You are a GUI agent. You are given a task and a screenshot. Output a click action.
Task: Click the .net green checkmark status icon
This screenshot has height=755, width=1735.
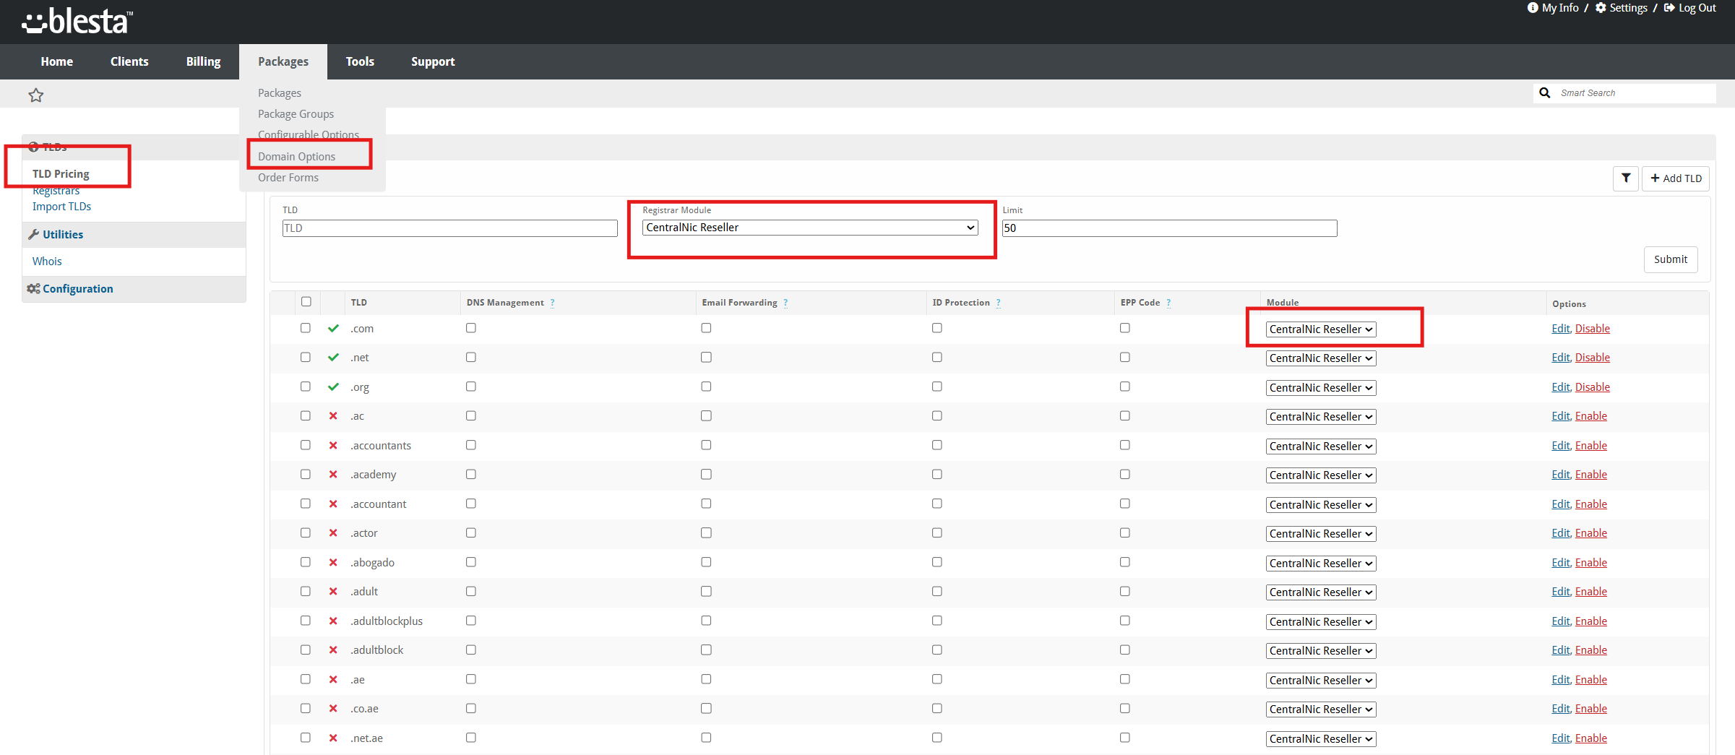333,357
